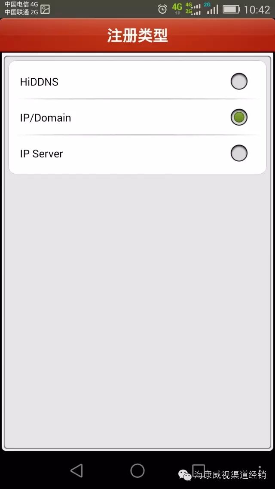The height and width of the screenshot is (489, 275).
Task: Tap the HiDDNS row label
Action: point(39,82)
